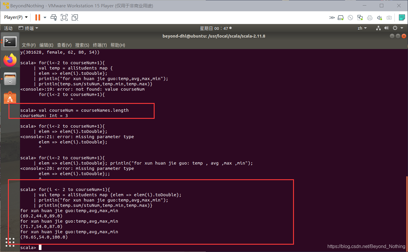Toggle the sticky note panel icon

pos(402,17)
